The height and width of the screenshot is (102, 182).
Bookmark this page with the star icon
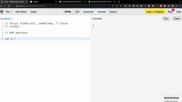click(121, 6)
